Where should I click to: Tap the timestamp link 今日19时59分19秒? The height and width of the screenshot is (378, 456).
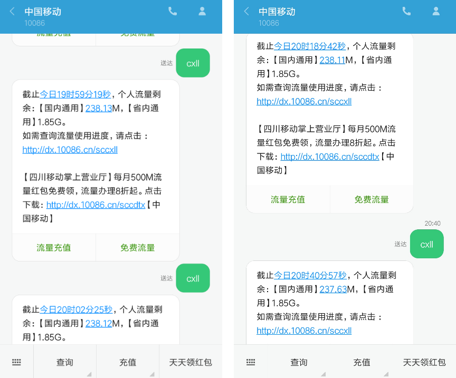tap(75, 94)
